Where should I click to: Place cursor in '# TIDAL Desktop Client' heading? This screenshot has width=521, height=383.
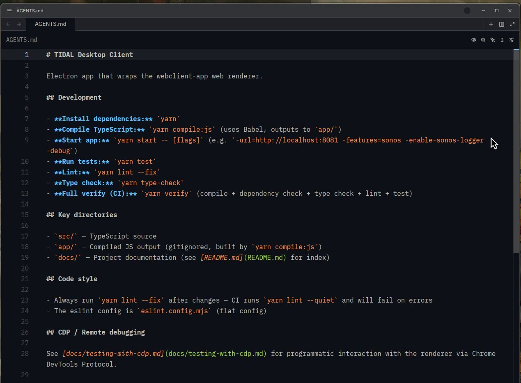click(x=90, y=55)
